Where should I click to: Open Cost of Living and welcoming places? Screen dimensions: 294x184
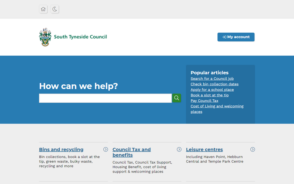[217, 106]
